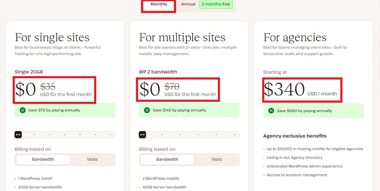Click Save $680 by paying annually text

tap(304, 111)
